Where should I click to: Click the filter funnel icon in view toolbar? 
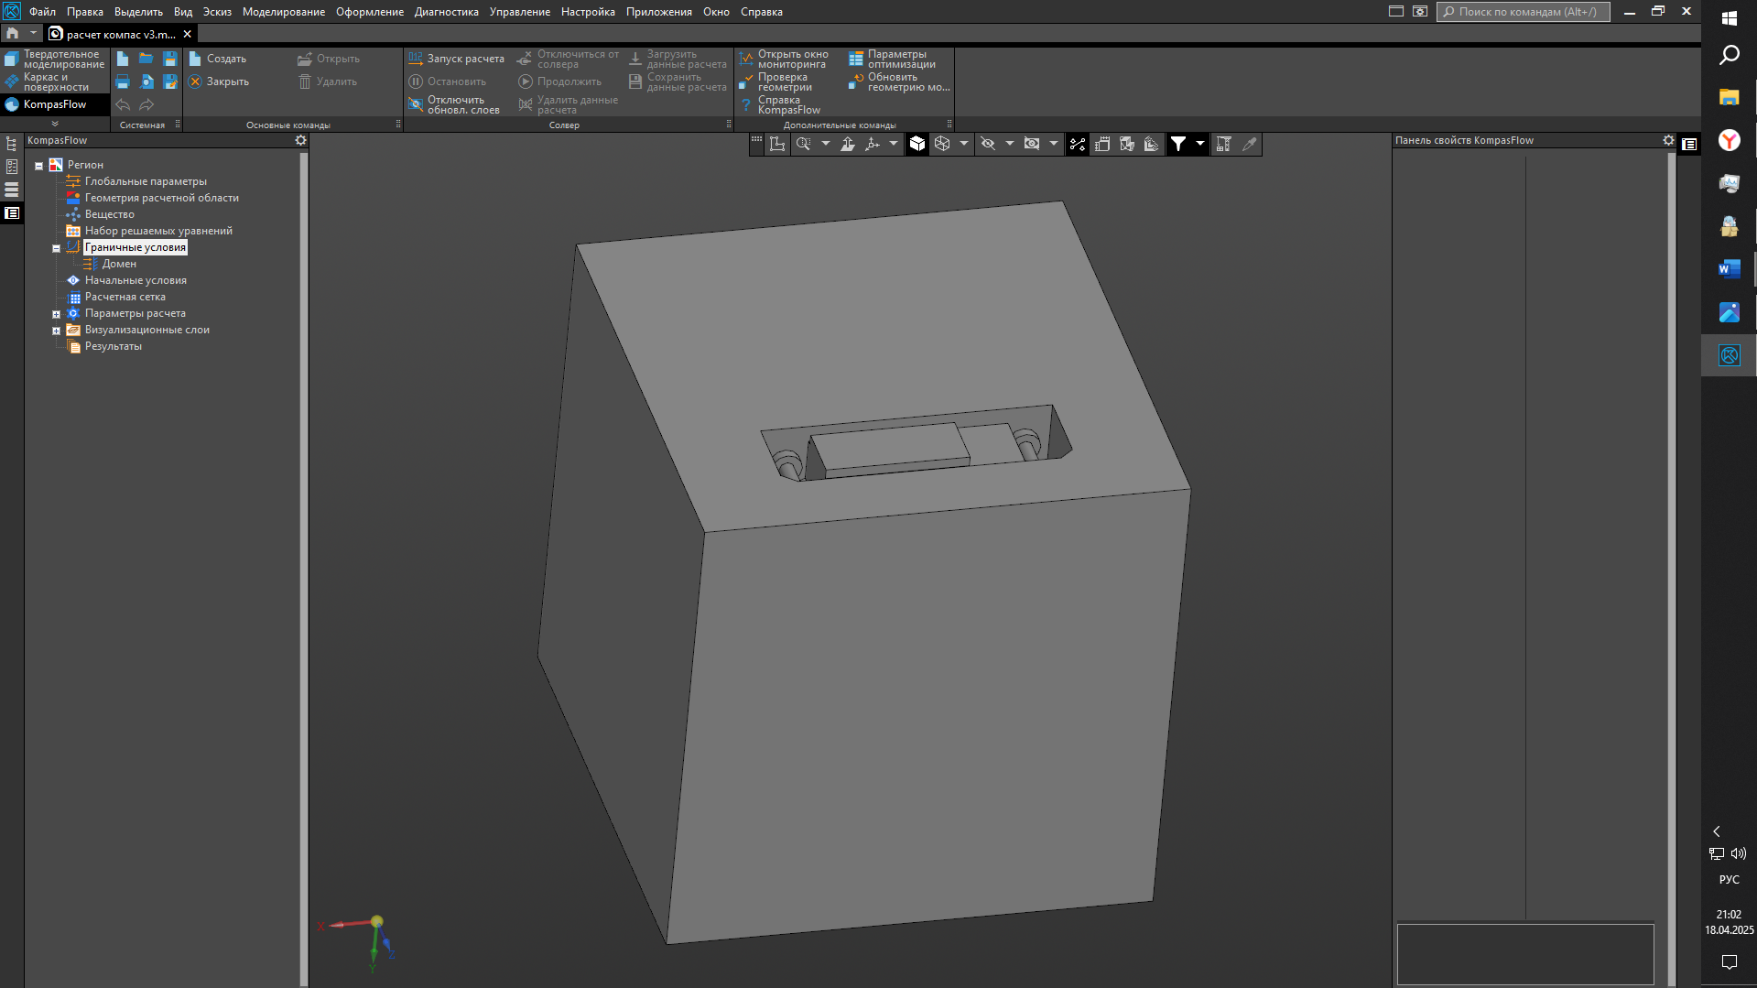click(1178, 144)
